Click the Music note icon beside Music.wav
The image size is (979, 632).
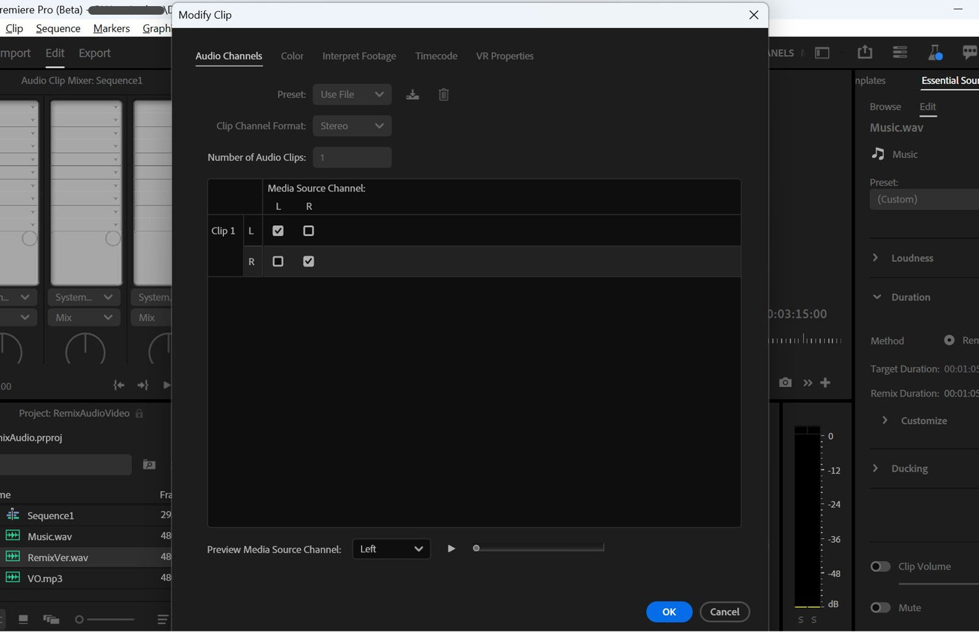tap(879, 154)
